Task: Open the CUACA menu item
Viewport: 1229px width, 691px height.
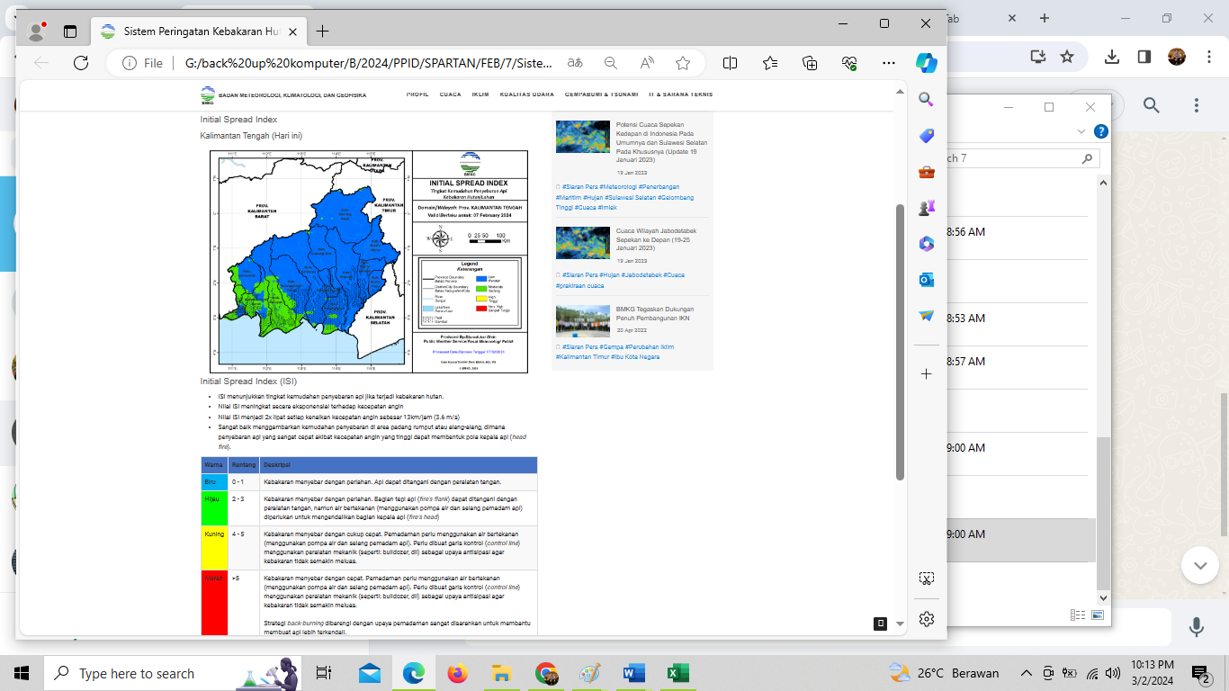Action: pyautogui.click(x=451, y=94)
